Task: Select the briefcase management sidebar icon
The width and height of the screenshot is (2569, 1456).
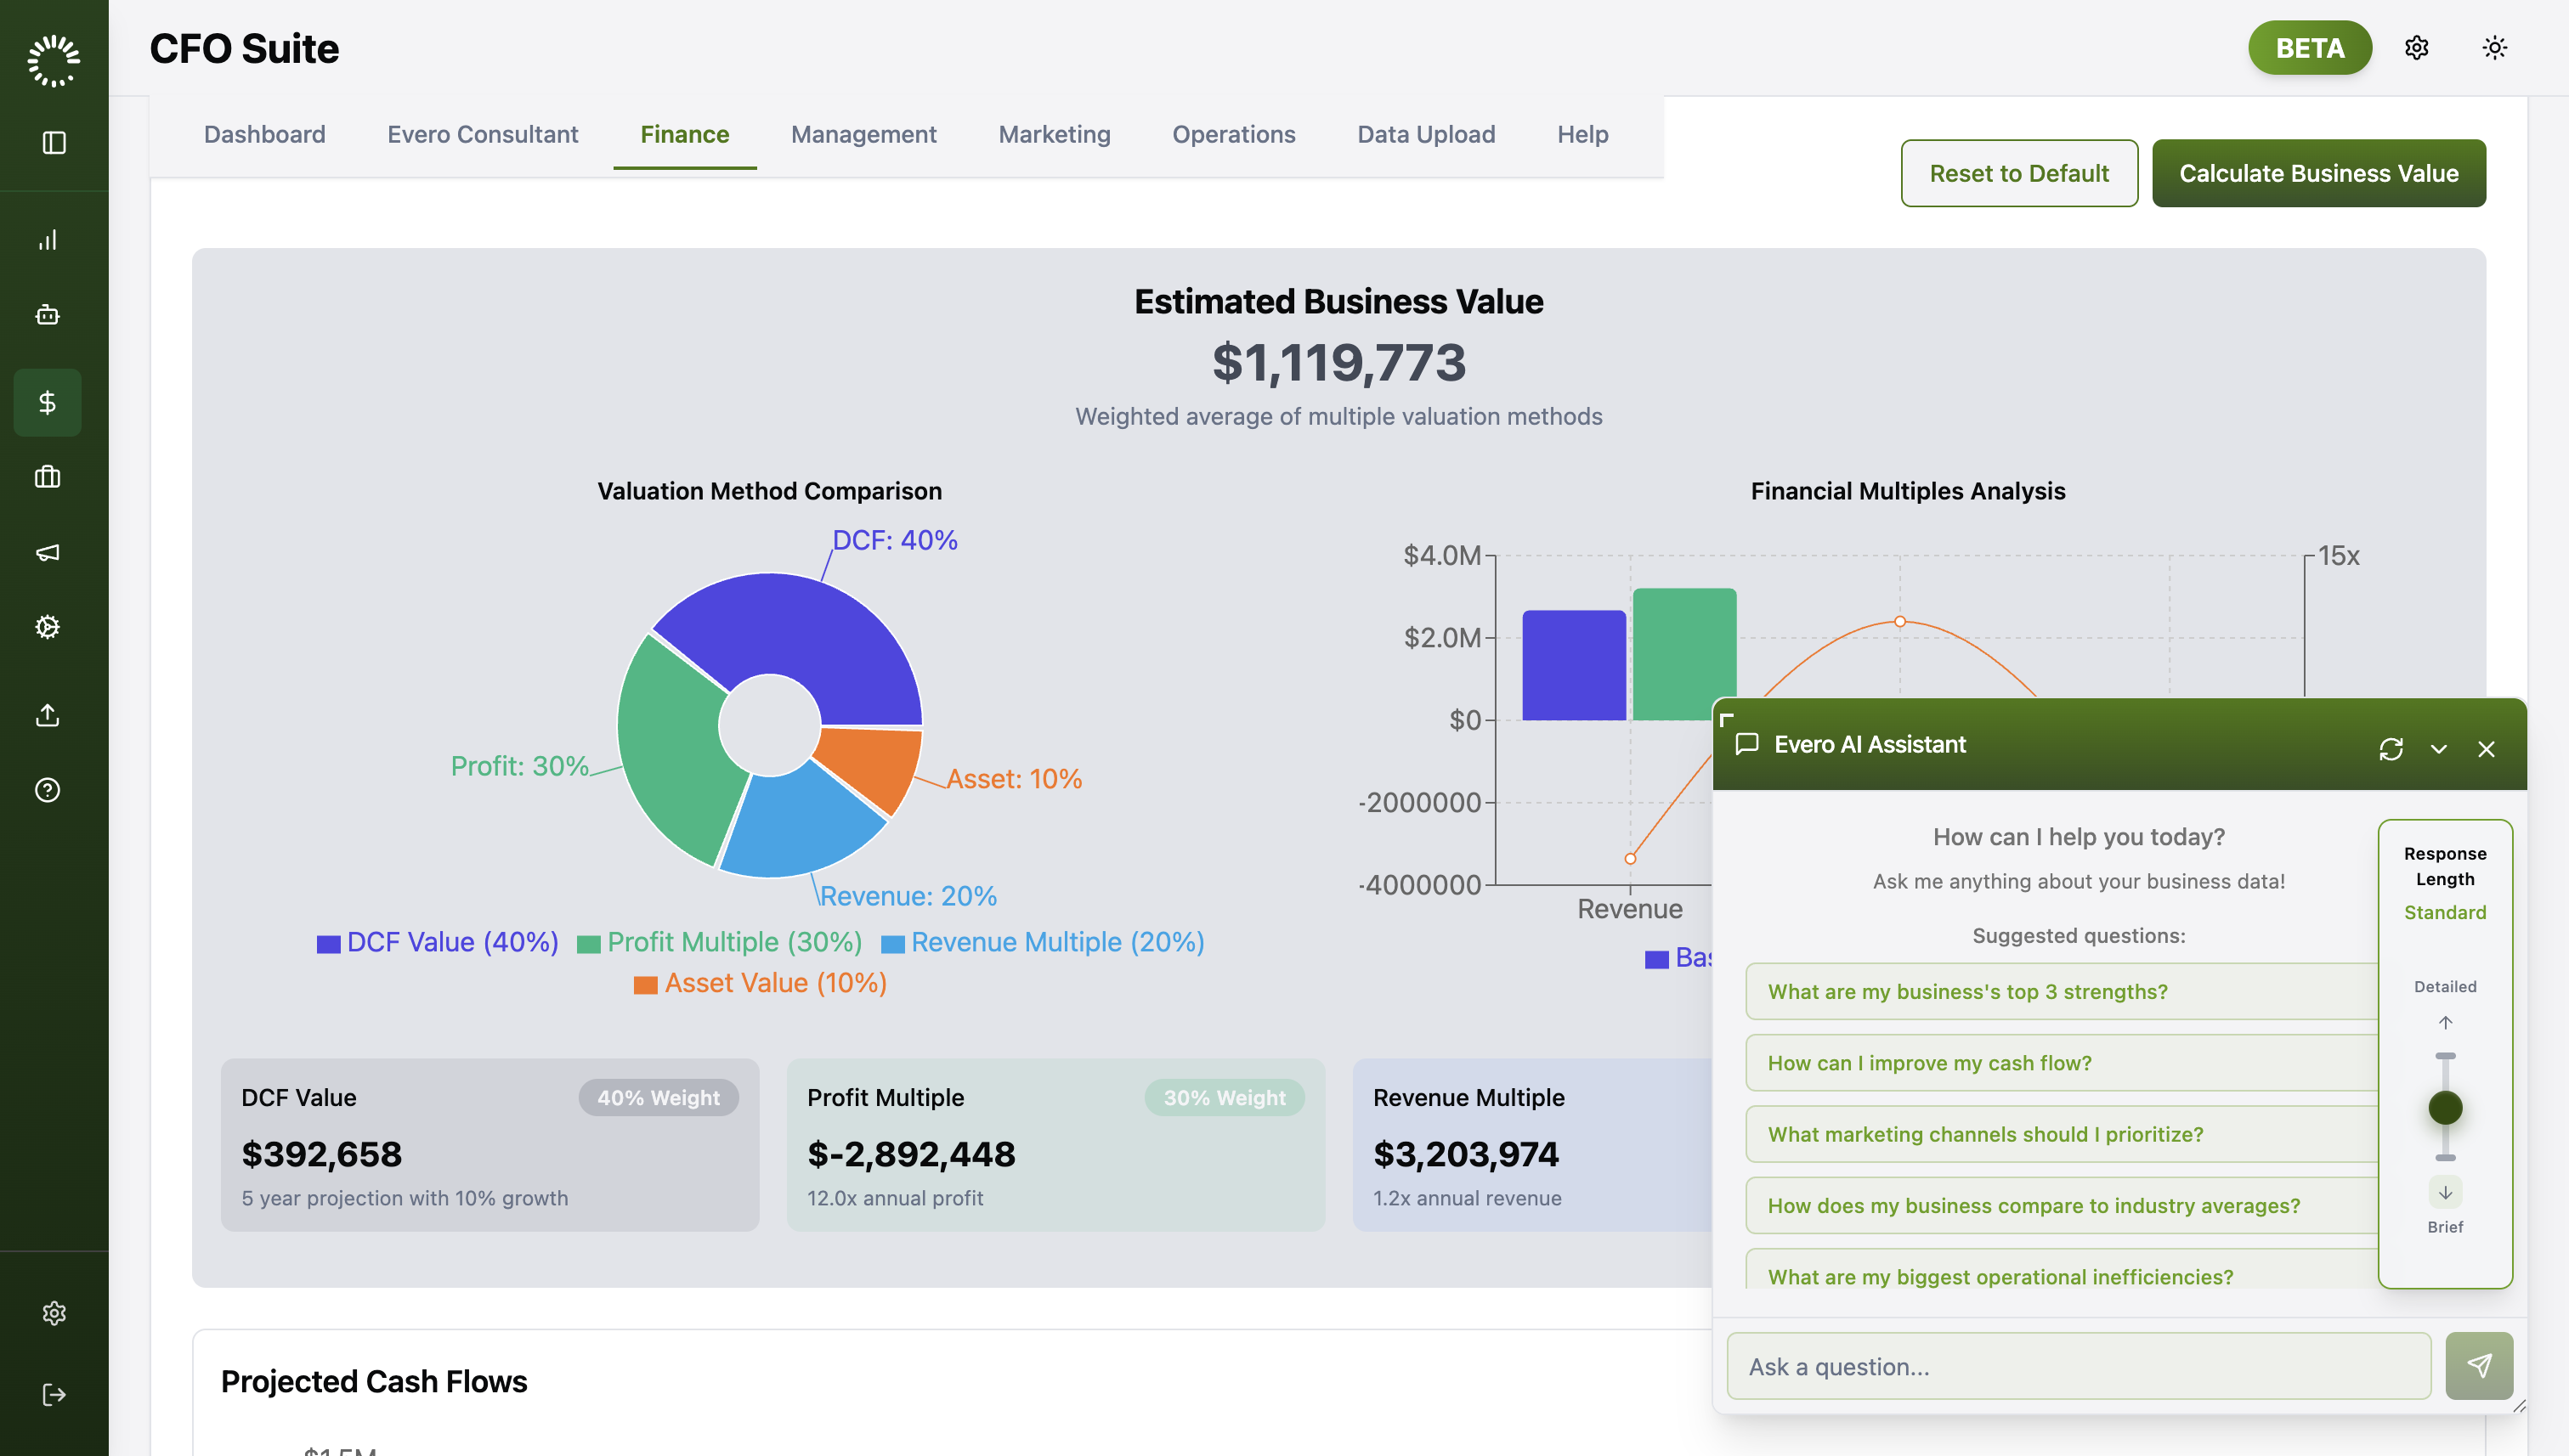Action: point(47,477)
